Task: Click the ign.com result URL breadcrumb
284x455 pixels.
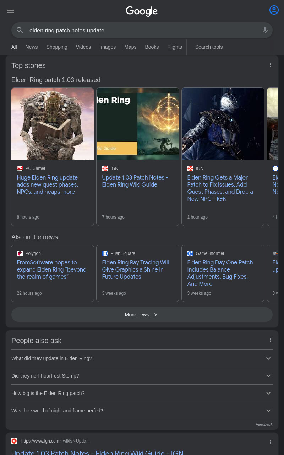Action: pos(55,441)
